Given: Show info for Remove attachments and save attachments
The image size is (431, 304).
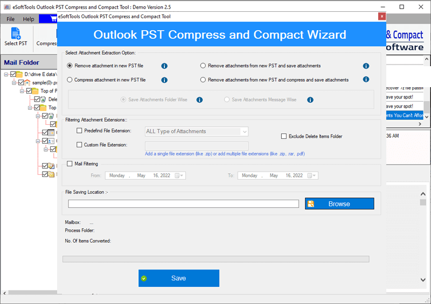Looking at the screenshot, I should [366, 66].
